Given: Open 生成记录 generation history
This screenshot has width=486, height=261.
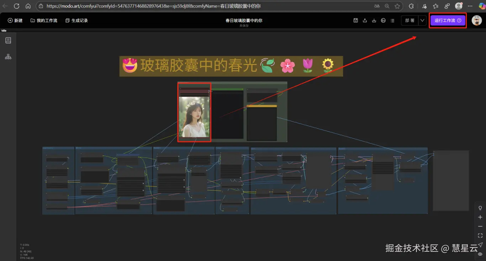Looking at the screenshot, I should (x=76, y=21).
